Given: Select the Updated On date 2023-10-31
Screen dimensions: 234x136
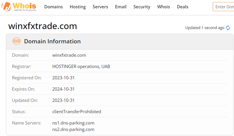Looking at the screenshot, I should pos(63,100).
